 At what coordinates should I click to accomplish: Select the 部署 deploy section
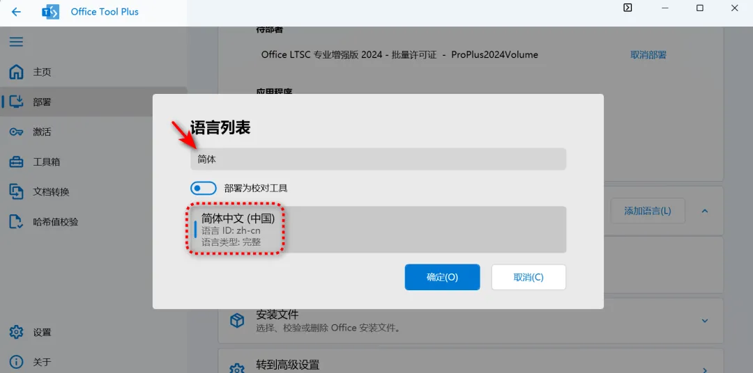tap(93, 102)
